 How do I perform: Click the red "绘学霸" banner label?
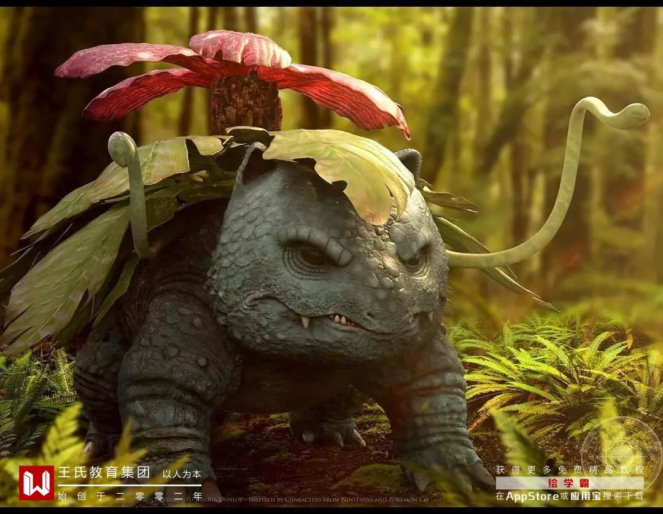click(x=569, y=483)
